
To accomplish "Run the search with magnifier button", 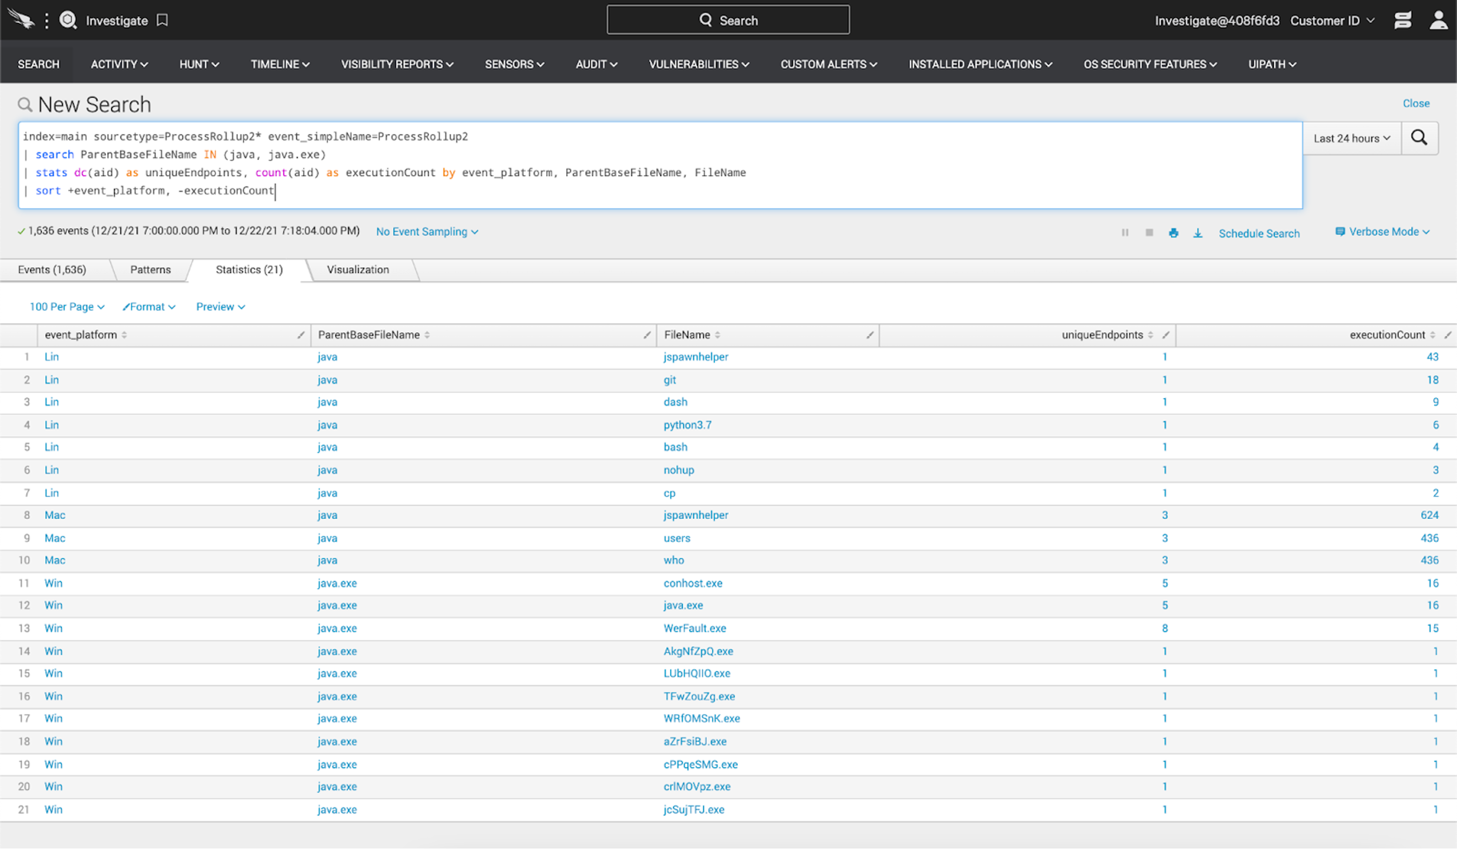I will click(1420, 138).
